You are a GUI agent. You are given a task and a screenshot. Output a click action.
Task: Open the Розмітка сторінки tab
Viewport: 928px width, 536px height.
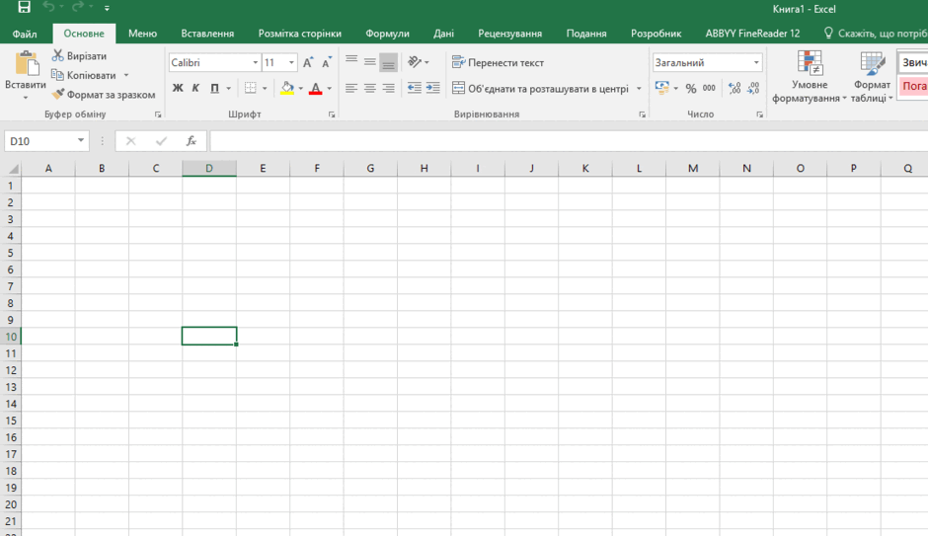click(x=299, y=34)
